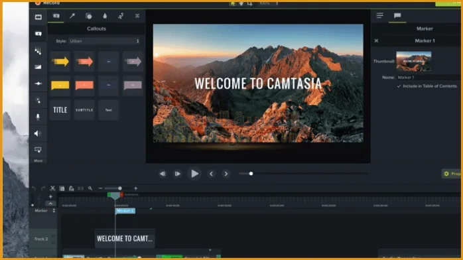This screenshot has height=260, width=463.
Task: Choose the TITLE text callout
Action: pyautogui.click(x=60, y=110)
